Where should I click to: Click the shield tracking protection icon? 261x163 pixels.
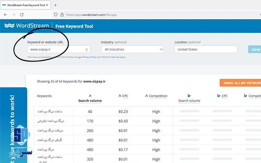pos(56,15)
